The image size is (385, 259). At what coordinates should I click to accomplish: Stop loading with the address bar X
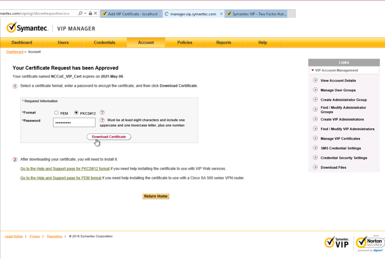click(x=96, y=13)
